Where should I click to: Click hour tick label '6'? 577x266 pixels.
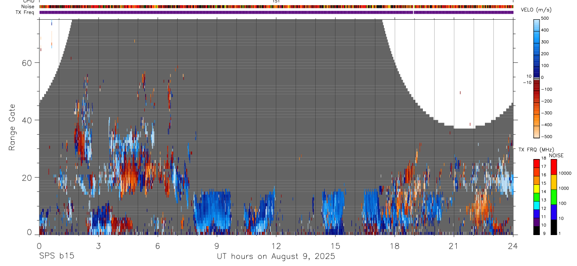157,245
